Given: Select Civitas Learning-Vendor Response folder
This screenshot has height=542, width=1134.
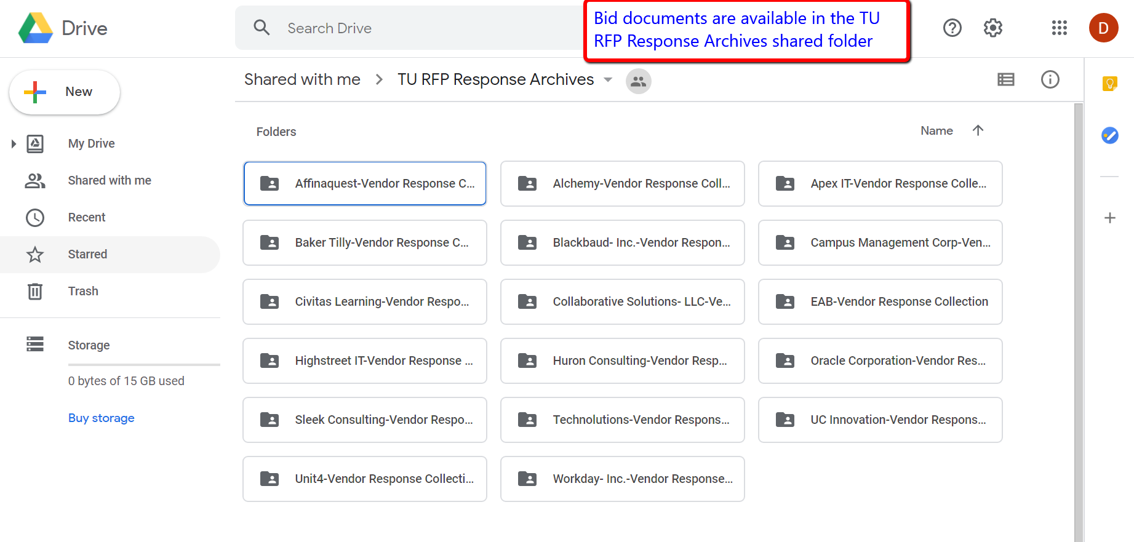Looking at the screenshot, I should pos(365,301).
